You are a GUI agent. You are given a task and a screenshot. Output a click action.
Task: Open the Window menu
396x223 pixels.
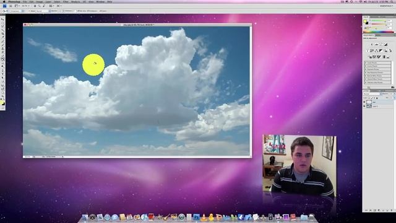(x=100, y=1)
